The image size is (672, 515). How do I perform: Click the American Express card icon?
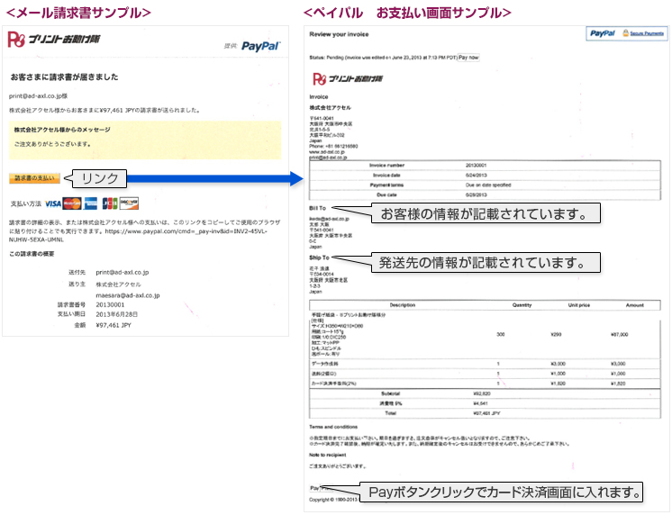(x=90, y=203)
